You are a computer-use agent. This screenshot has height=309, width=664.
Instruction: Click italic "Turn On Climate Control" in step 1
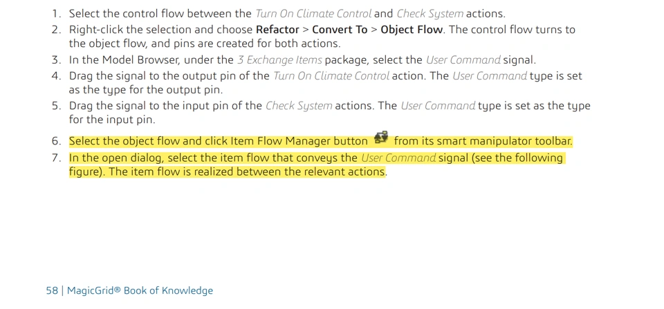[313, 14]
